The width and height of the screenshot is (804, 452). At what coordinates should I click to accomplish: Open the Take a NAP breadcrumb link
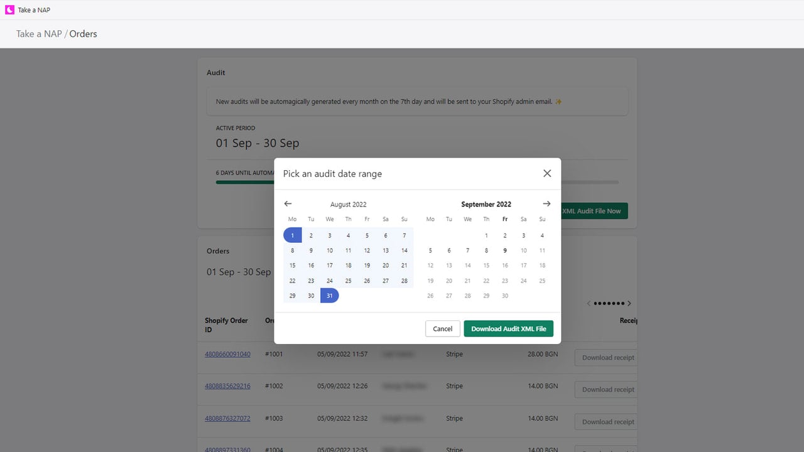[39, 34]
